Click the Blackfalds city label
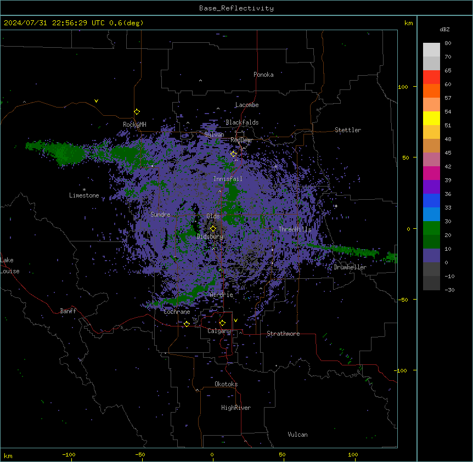 click(x=242, y=122)
